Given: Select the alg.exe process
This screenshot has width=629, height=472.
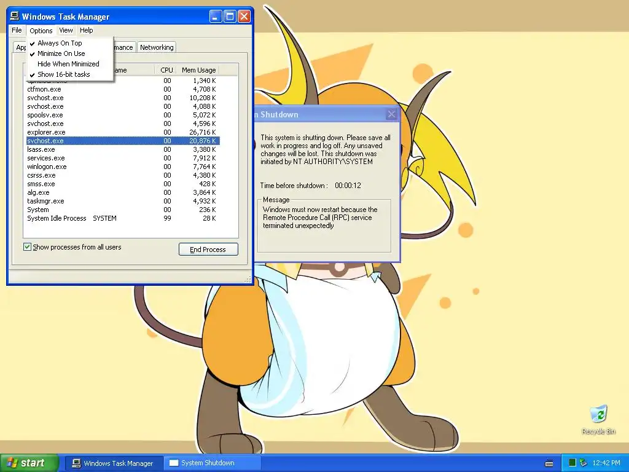Looking at the screenshot, I should coord(123,192).
